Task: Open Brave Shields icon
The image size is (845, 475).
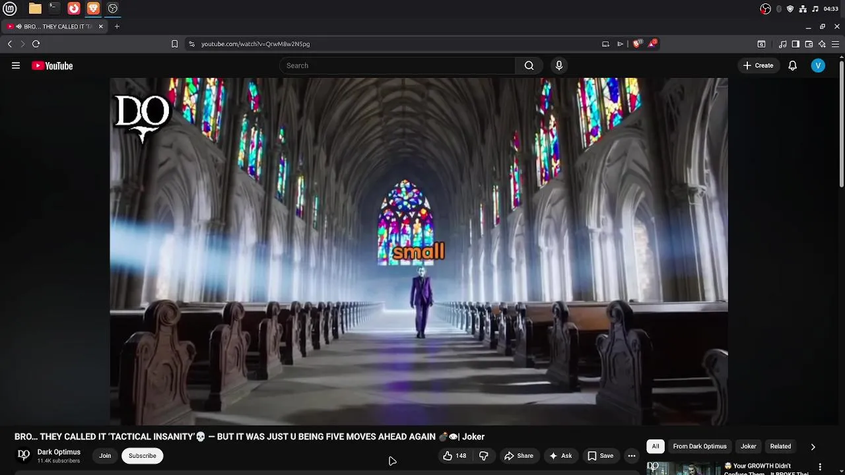Action: tap(637, 44)
